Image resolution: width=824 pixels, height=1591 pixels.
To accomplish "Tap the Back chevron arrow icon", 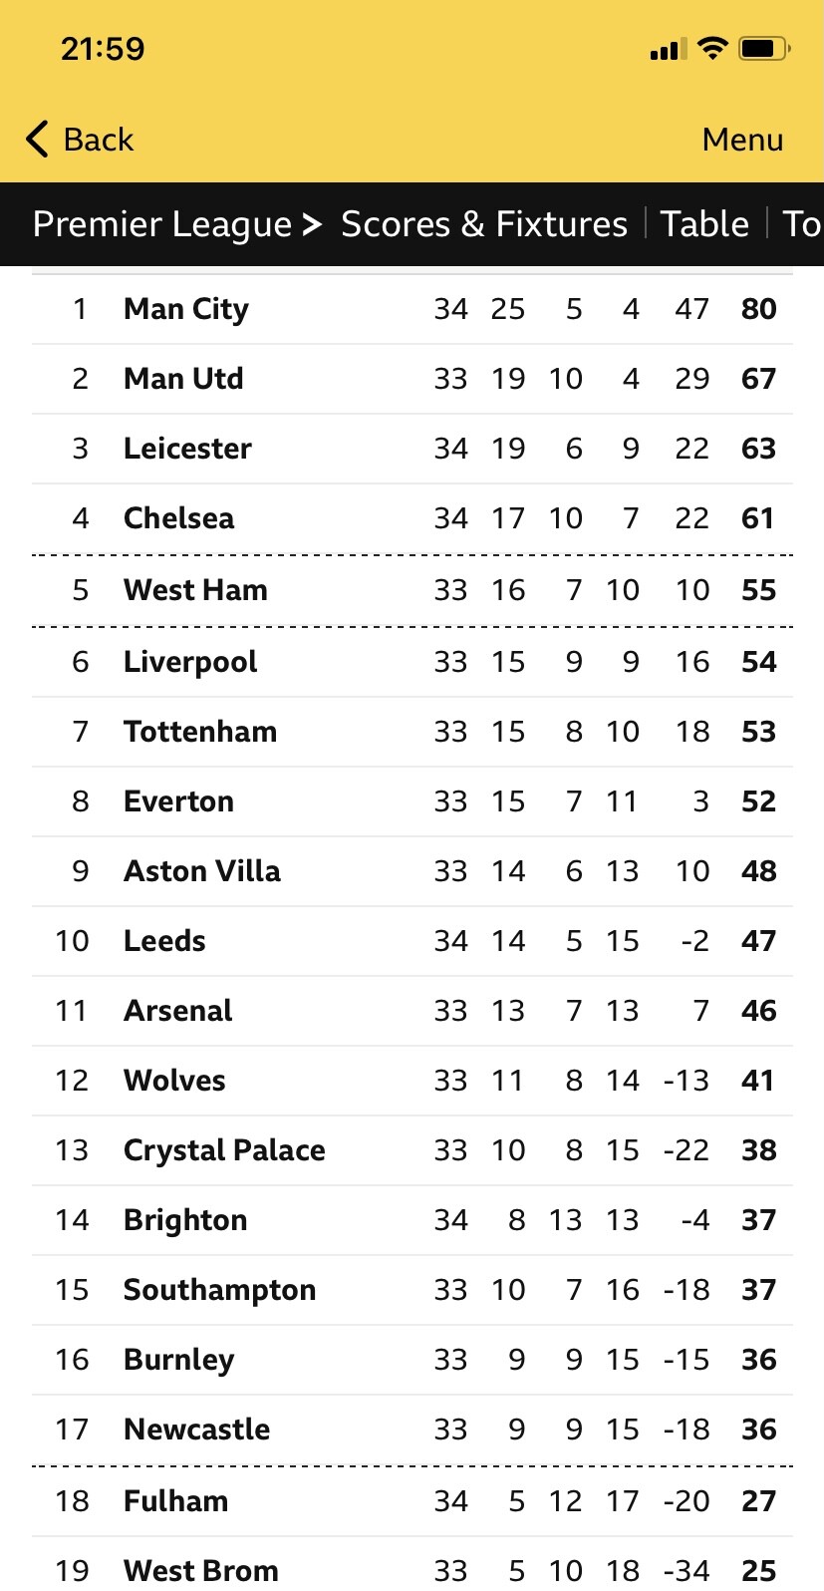I will 38,140.
